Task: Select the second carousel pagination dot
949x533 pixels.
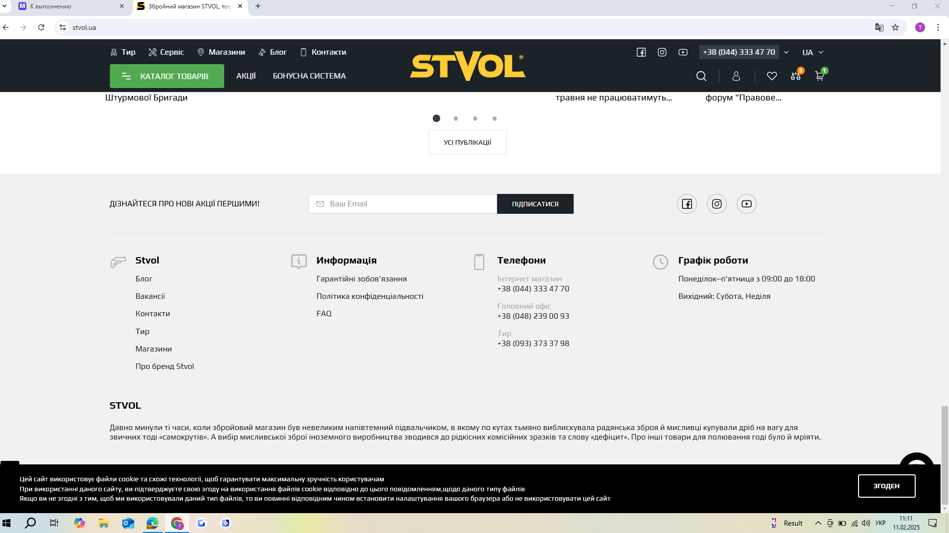Action: tap(456, 118)
